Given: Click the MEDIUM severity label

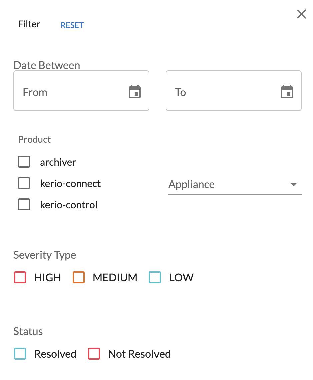Looking at the screenshot, I should click(115, 277).
